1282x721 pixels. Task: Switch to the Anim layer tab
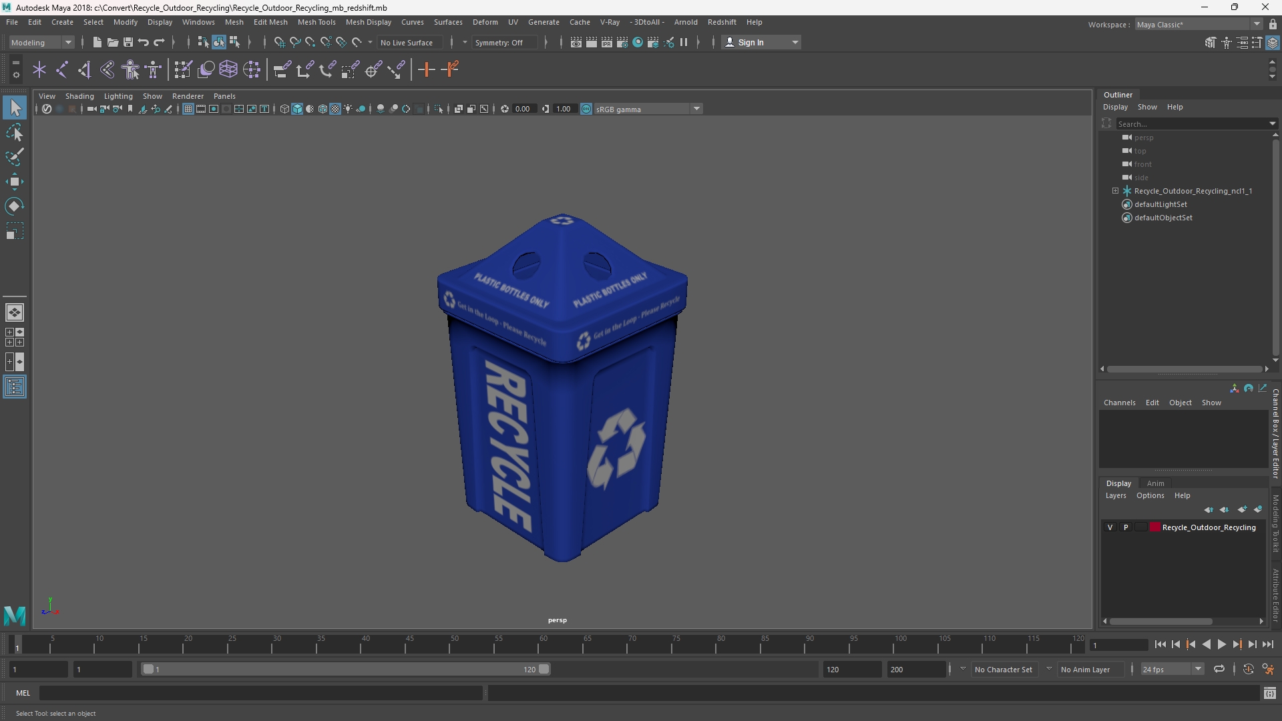click(x=1155, y=483)
